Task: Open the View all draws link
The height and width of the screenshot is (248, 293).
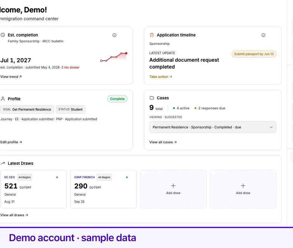Action: click(x=14, y=215)
